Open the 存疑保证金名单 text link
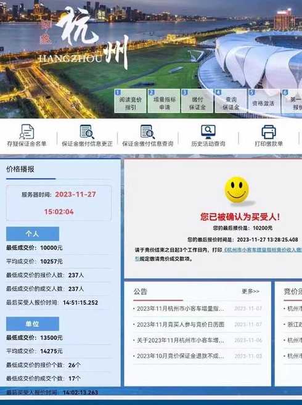The height and width of the screenshot is (405, 302). point(27,144)
